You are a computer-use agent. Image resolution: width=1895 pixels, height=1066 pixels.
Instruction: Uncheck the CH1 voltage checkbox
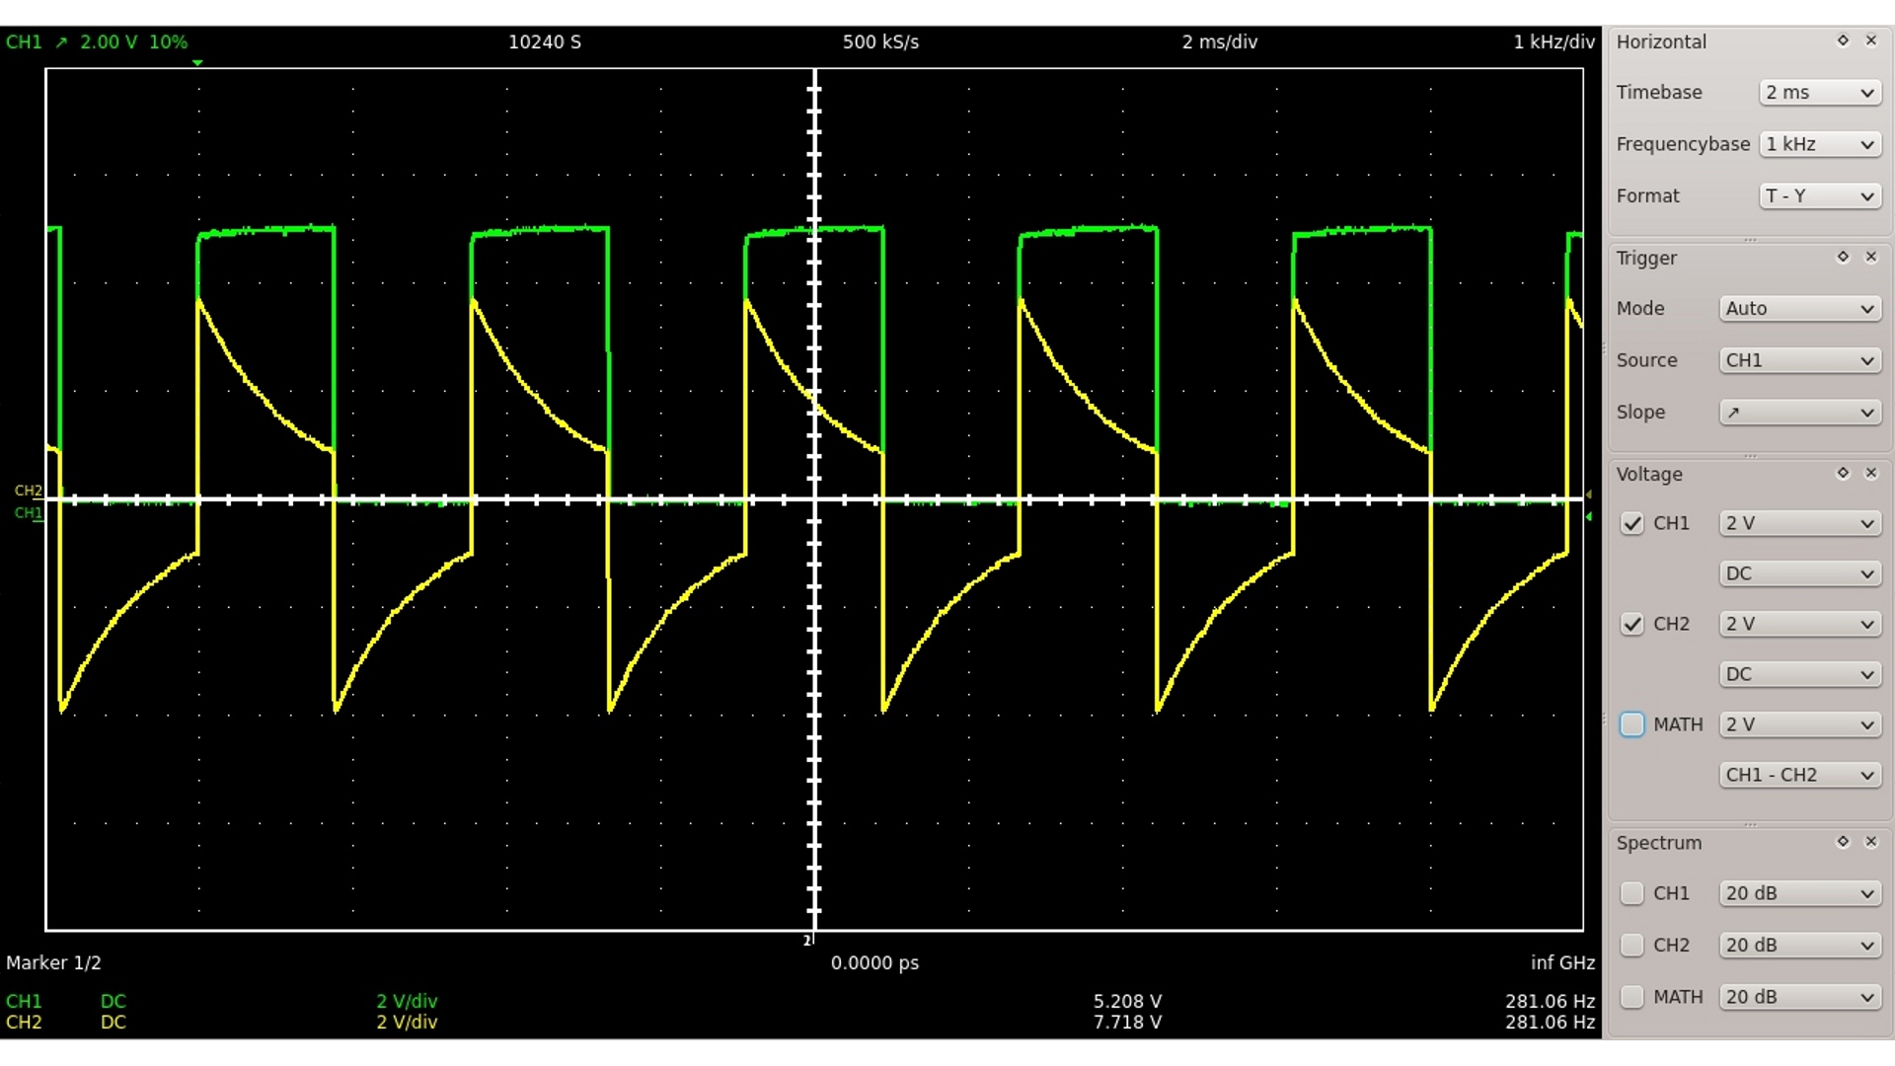1631,524
